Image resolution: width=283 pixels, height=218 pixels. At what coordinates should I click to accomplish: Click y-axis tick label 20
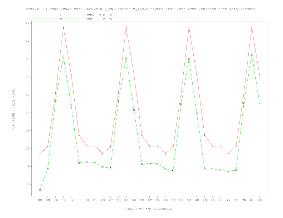click(28, 59)
